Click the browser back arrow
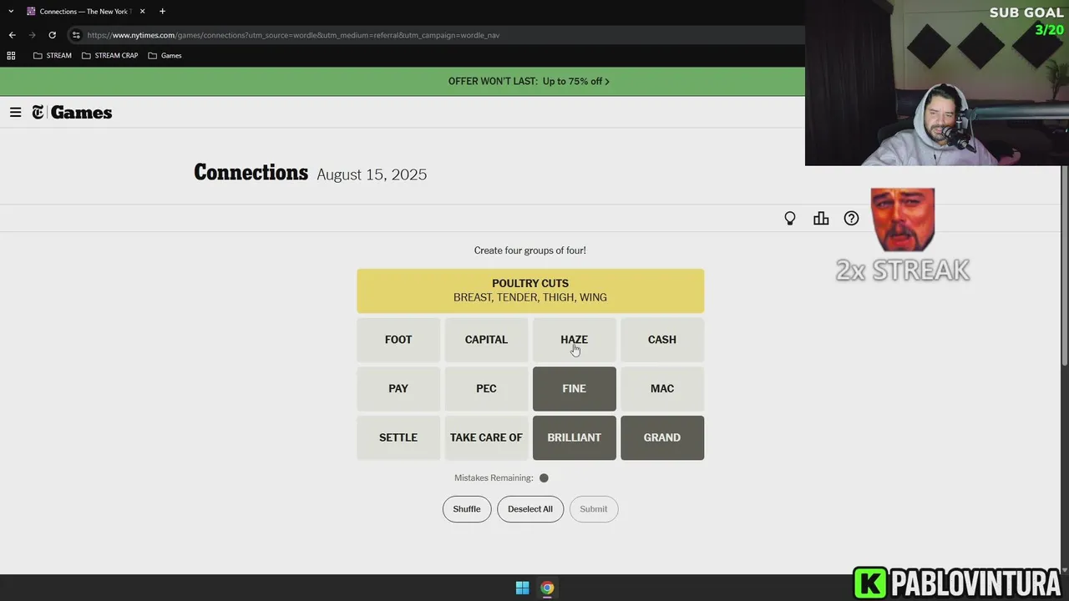 12,35
